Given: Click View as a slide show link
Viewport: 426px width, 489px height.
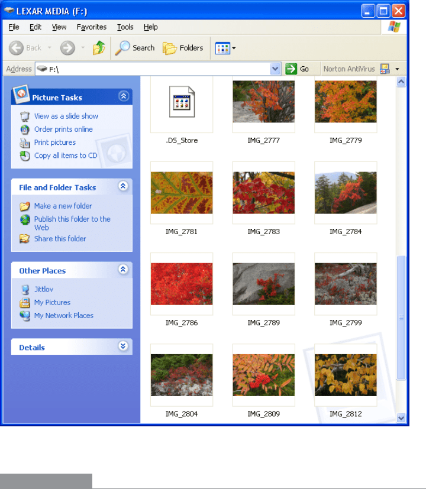Looking at the screenshot, I should pos(66,116).
